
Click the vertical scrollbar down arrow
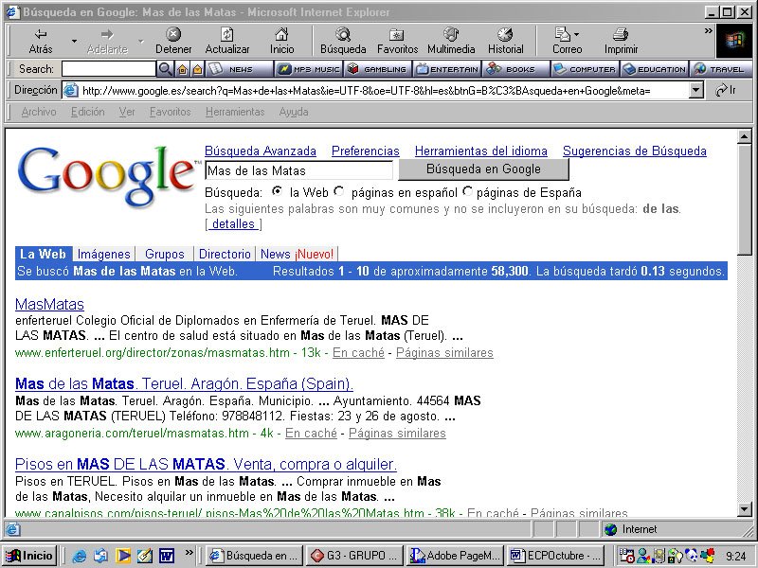(745, 509)
